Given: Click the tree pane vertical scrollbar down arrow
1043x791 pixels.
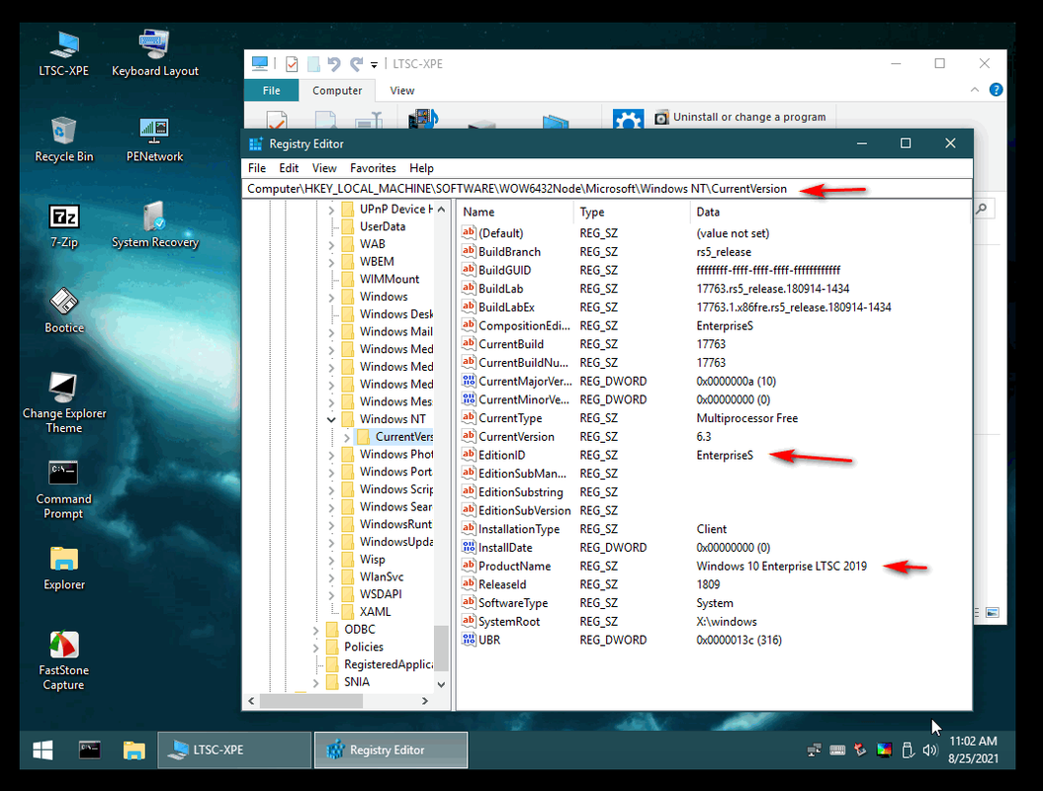Looking at the screenshot, I should [x=441, y=684].
